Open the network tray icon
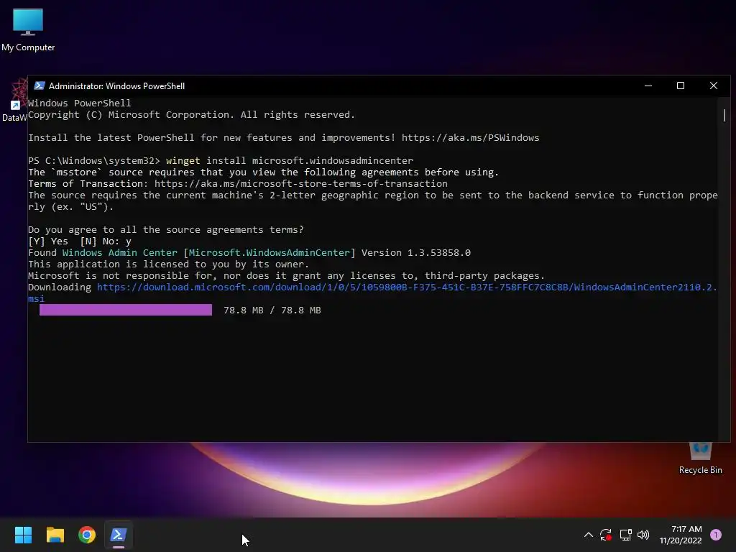This screenshot has height=552, width=736. tap(625, 535)
